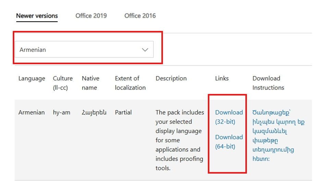The height and width of the screenshot is (191, 322).
Task: Select the Partial localization cell
Action: tap(123, 112)
